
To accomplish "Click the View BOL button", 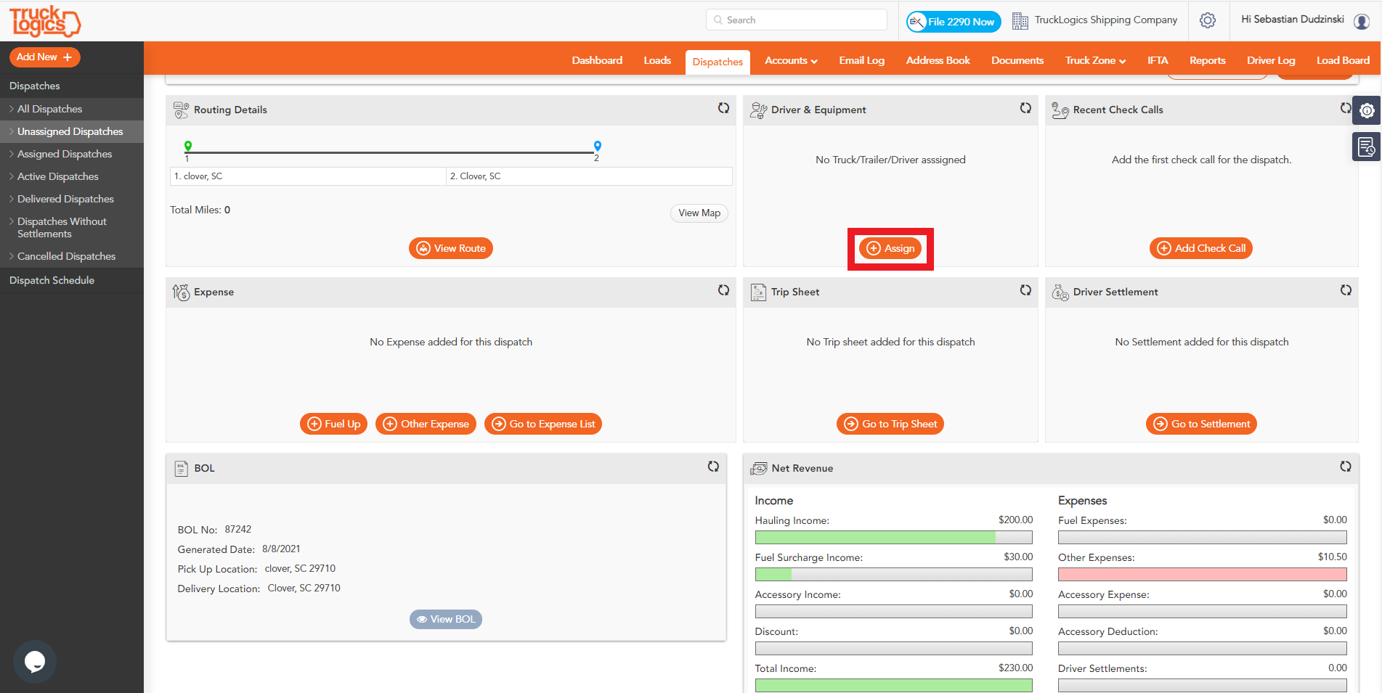I will tap(446, 619).
